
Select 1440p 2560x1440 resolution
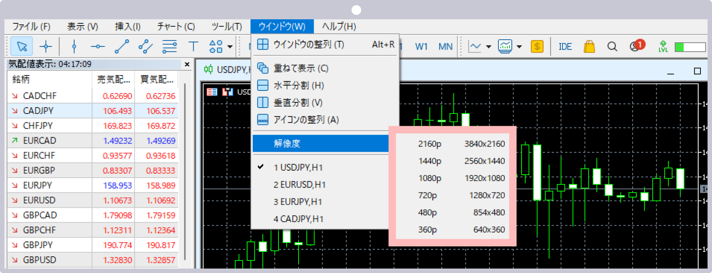[452, 161]
